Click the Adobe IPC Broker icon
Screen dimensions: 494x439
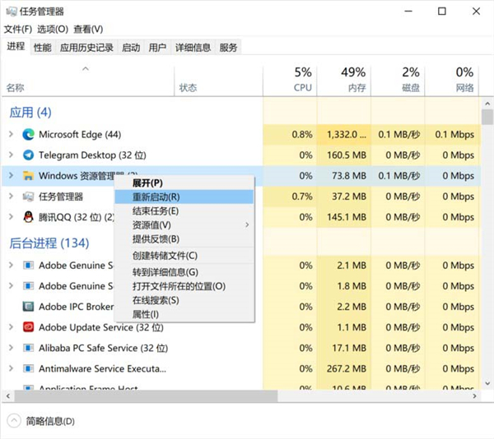(29, 307)
